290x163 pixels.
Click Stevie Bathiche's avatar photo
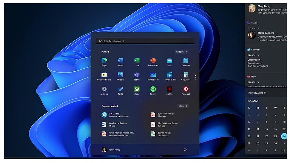pyautogui.click(x=252, y=35)
